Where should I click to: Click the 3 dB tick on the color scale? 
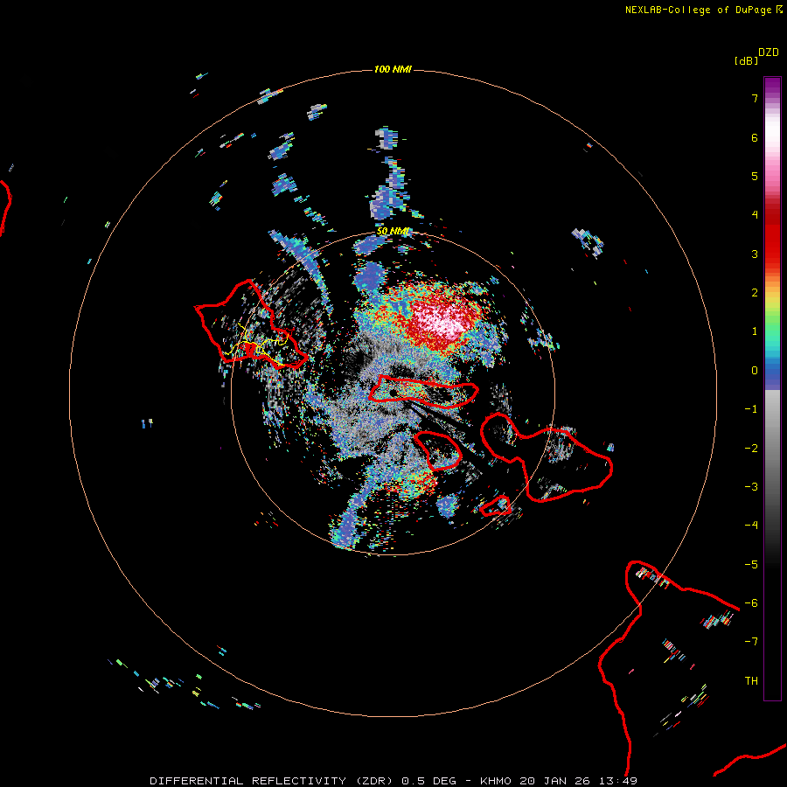(755, 254)
